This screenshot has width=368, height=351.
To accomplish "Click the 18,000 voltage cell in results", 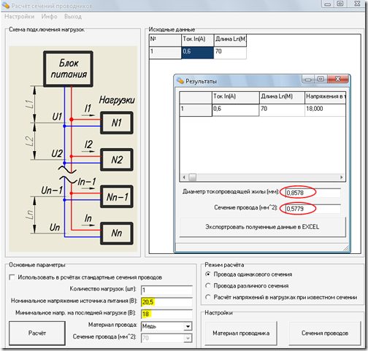I will [325, 110].
